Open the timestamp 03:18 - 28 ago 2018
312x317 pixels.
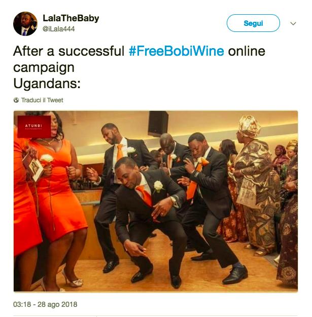coord(45,305)
